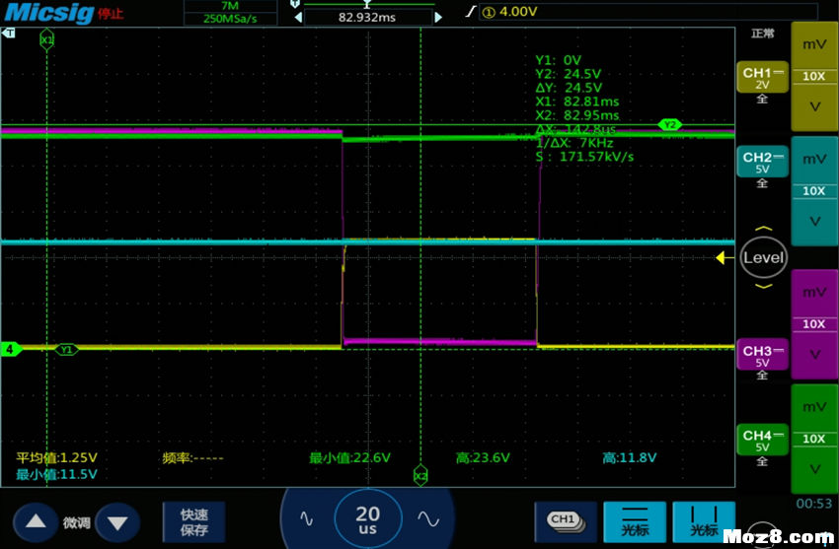The width and height of the screenshot is (839, 549).
Task: Tap cursor readout ΔY: 24.5V
Action: coord(569,88)
